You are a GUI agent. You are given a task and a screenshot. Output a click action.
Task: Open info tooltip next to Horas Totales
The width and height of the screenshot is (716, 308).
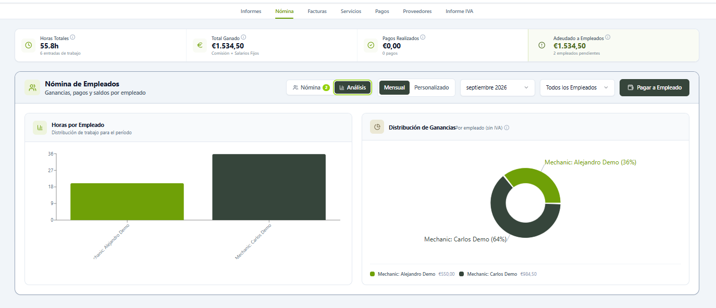coord(72,37)
